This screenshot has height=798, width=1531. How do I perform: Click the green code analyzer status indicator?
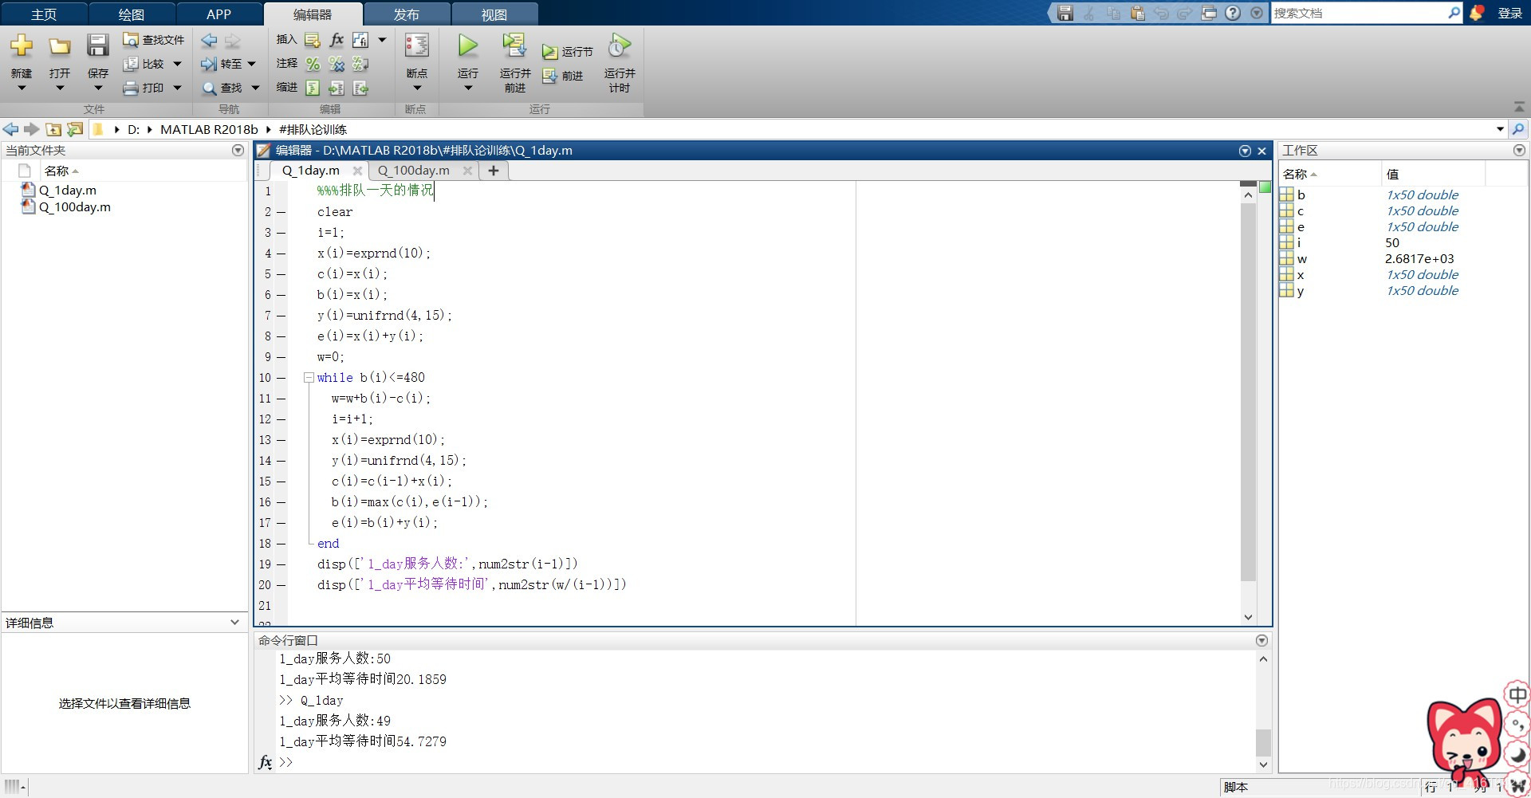[x=1265, y=187]
